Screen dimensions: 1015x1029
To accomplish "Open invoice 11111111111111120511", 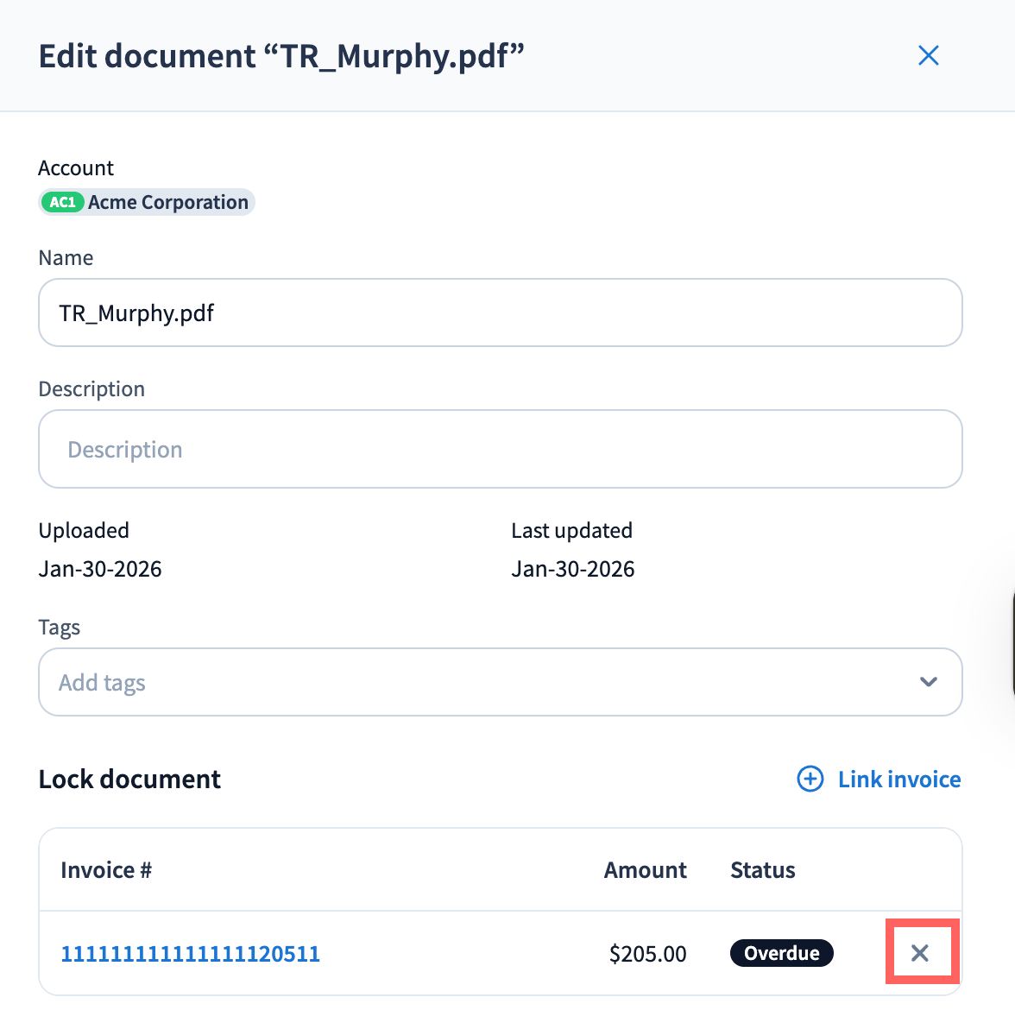I will point(190,954).
